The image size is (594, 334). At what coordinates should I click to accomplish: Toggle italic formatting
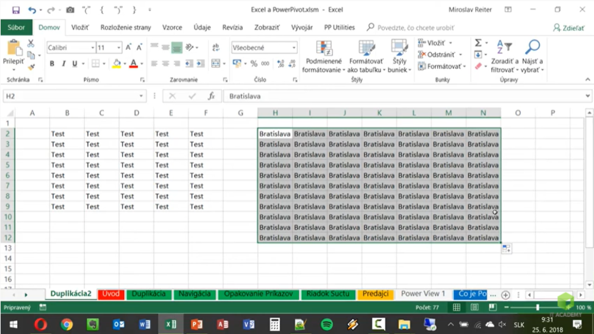tap(64, 64)
